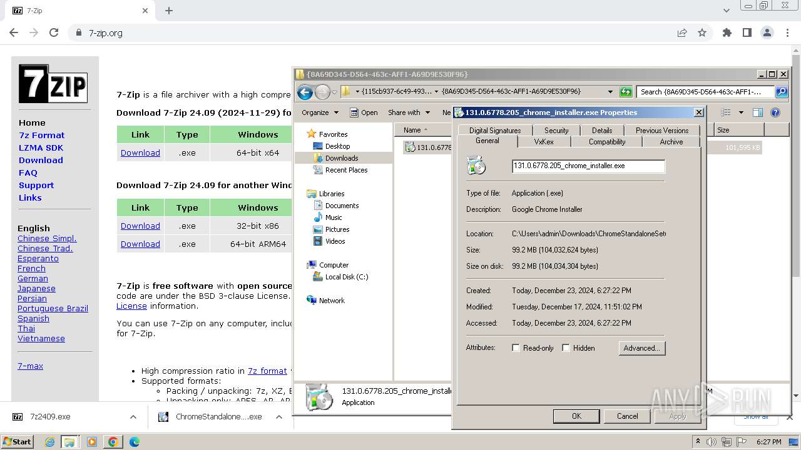Switch to the Compatibility tab

[x=607, y=142]
